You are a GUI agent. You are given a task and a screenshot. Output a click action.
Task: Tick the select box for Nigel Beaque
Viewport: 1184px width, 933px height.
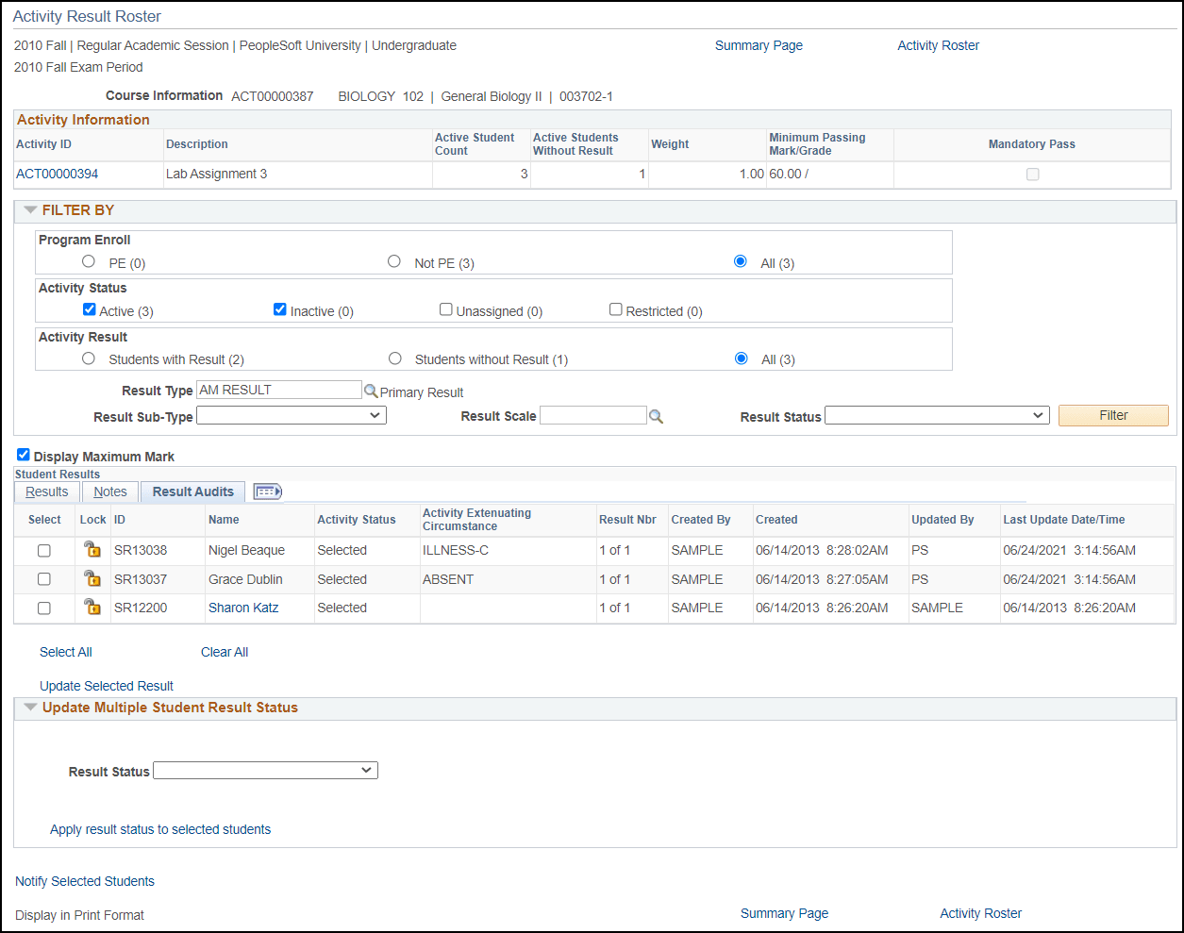[43, 551]
